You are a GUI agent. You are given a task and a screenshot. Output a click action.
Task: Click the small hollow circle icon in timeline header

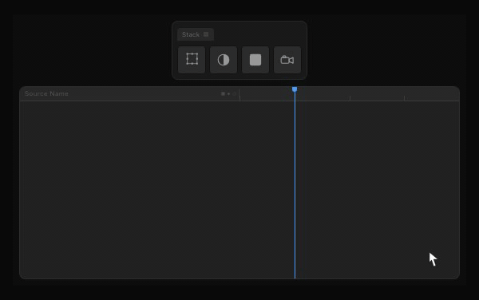coord(235,93)
